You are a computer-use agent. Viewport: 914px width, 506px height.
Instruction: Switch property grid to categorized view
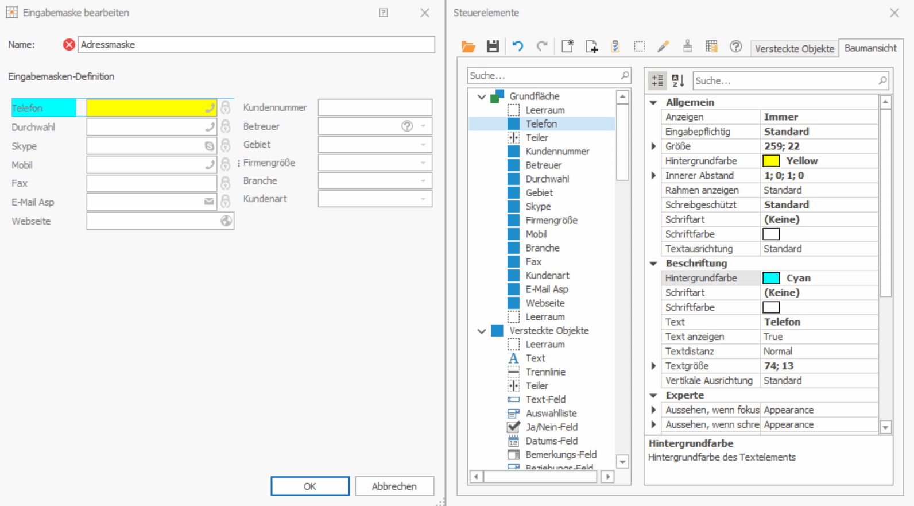coord(657,81)
